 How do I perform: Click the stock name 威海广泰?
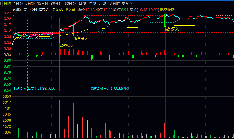point(20,10)
